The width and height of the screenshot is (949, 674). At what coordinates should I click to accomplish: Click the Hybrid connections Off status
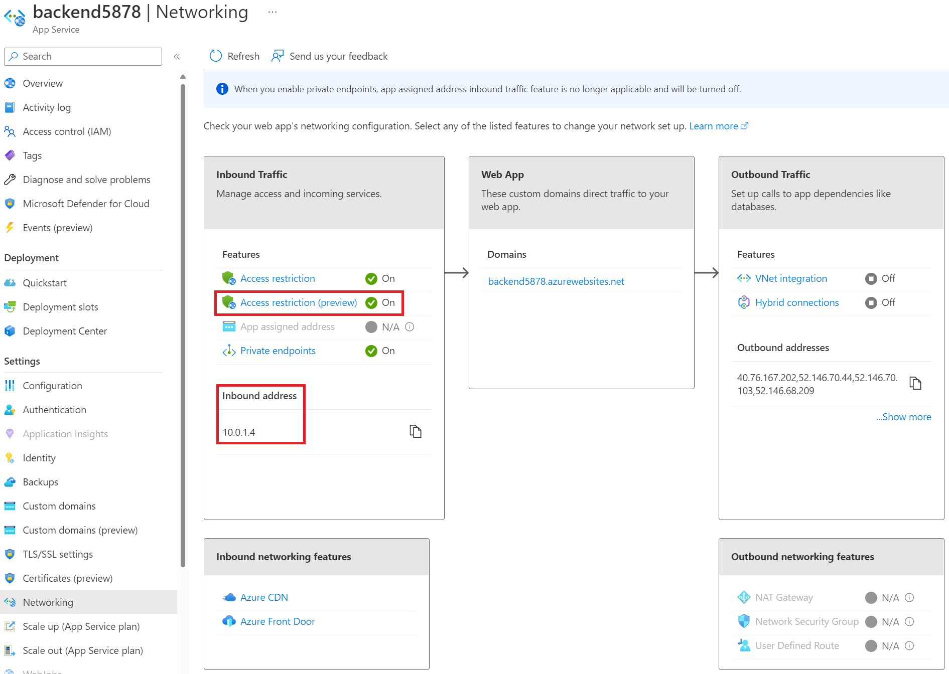pyautogui.click(x=880, y=302)
